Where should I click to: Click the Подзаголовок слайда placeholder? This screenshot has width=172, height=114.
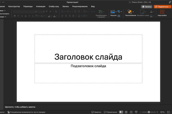point(88,66)
